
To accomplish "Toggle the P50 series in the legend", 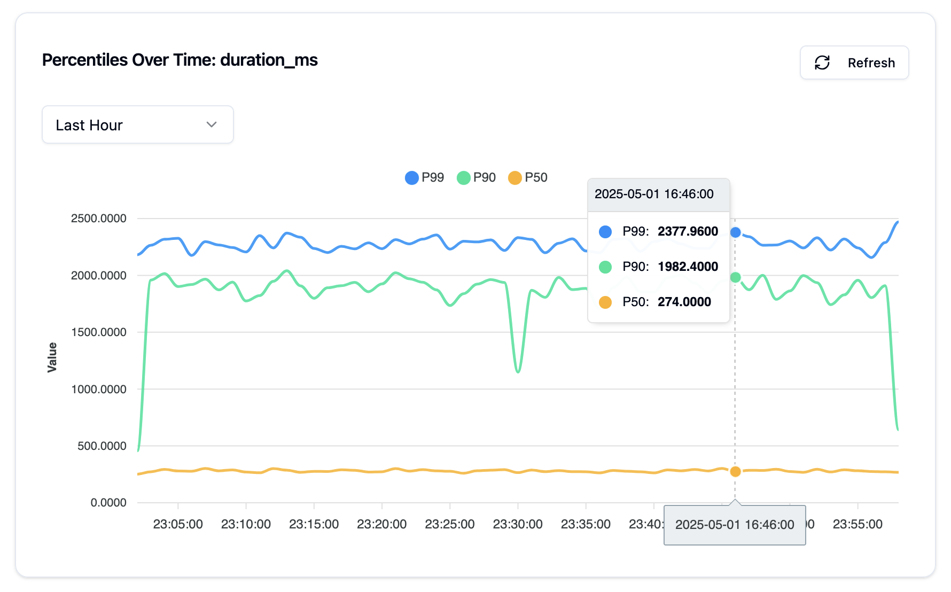I will pos(528,177).
